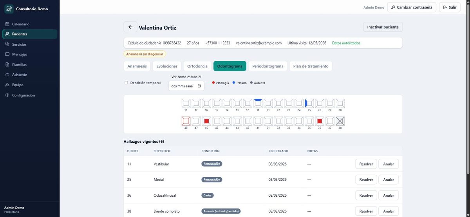Switch to the Ortodoncia tab
The height and width of the screenshot is (217, 470).
pyautogui.click(x=197, y=66)
